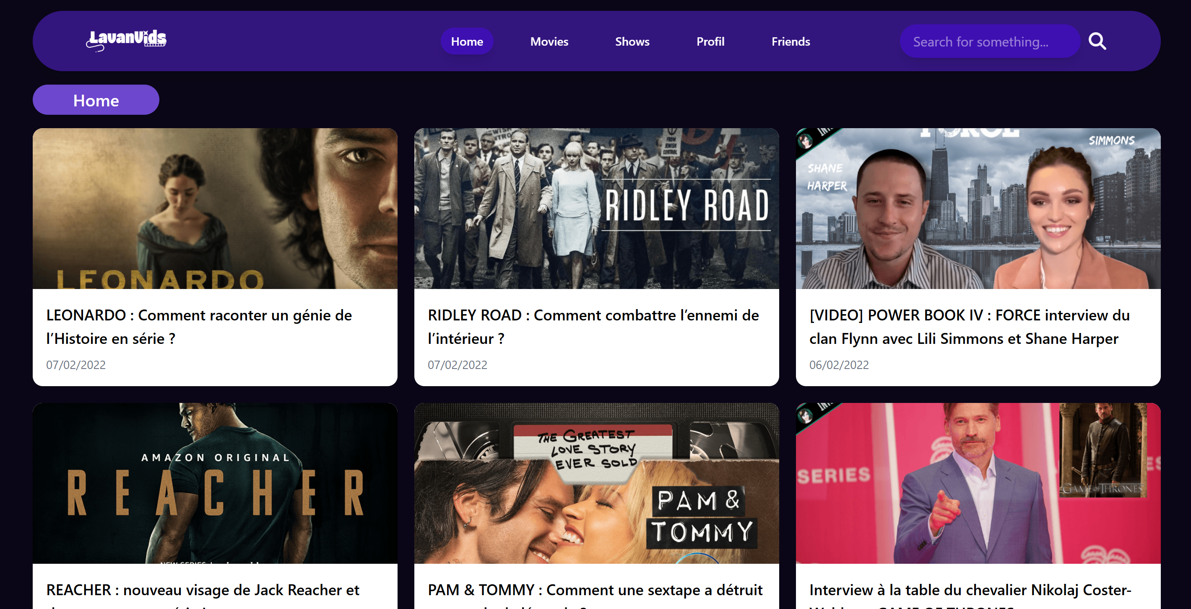Click 'REACHER : nouveau visage de Jack Reacher' title
1191x609 pixels.
(203, 590)
